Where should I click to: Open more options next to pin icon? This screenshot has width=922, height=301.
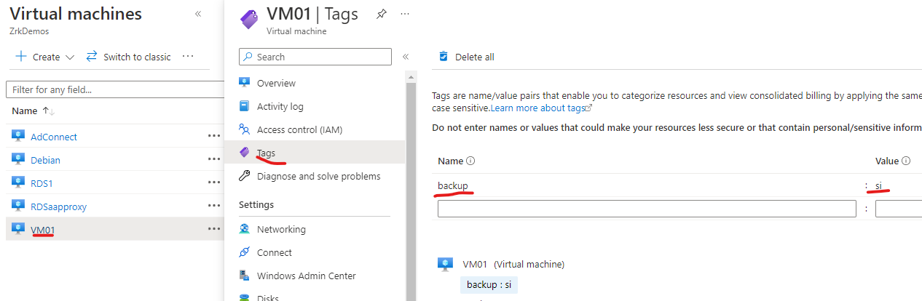coord(405,15)
